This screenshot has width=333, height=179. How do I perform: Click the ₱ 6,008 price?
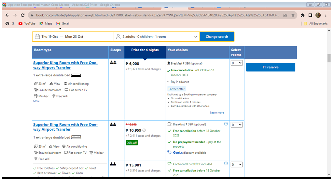click(133, 64)
